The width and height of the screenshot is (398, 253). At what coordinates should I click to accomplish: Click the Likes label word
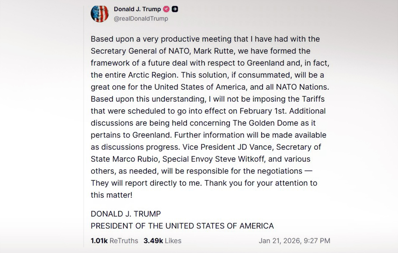(173, 241)
